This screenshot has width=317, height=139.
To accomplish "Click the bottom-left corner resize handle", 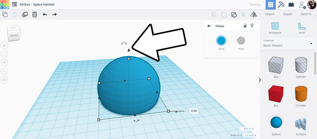I will [x=99, y=120].
